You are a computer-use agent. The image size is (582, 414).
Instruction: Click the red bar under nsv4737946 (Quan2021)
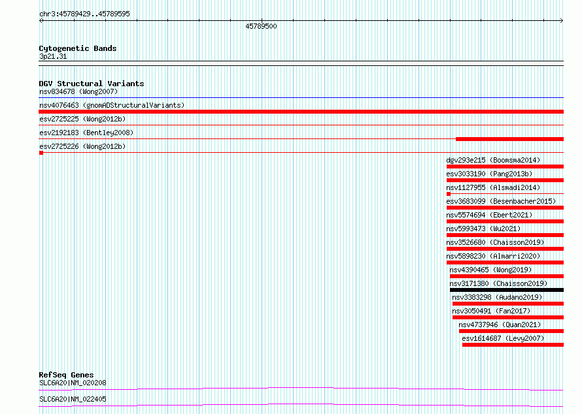511,331
